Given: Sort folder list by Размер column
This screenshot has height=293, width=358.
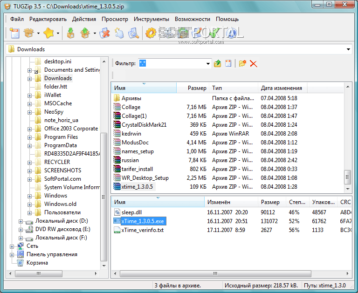Looking at the screenshot, I should (193, 88).
